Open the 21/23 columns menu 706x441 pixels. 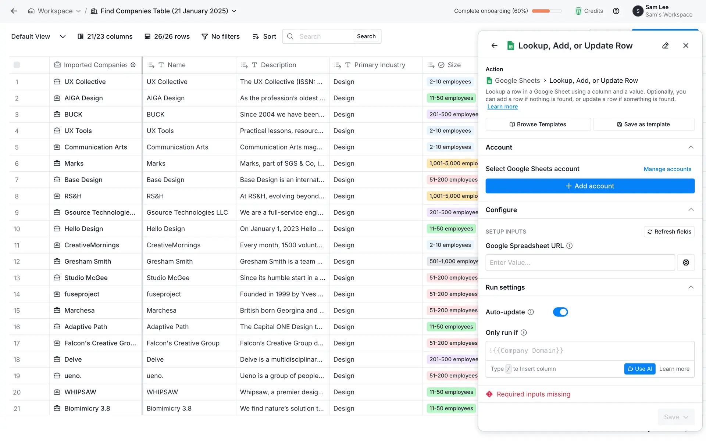pos(105,36)
